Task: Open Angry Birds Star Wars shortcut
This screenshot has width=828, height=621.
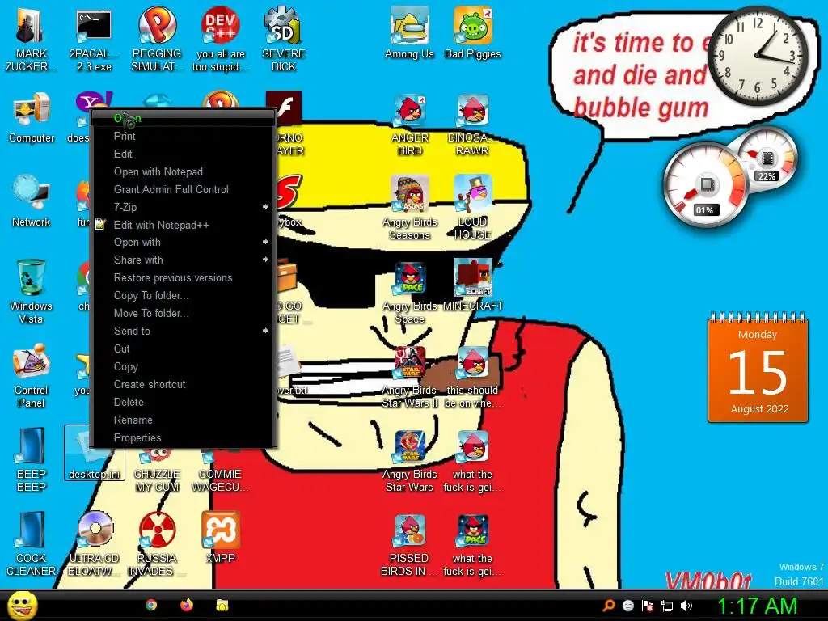Action: coord(410,461)
